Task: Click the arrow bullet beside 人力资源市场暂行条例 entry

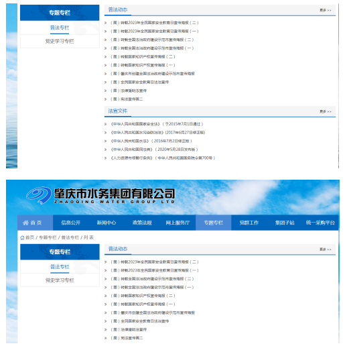Action: click(106, 158)
